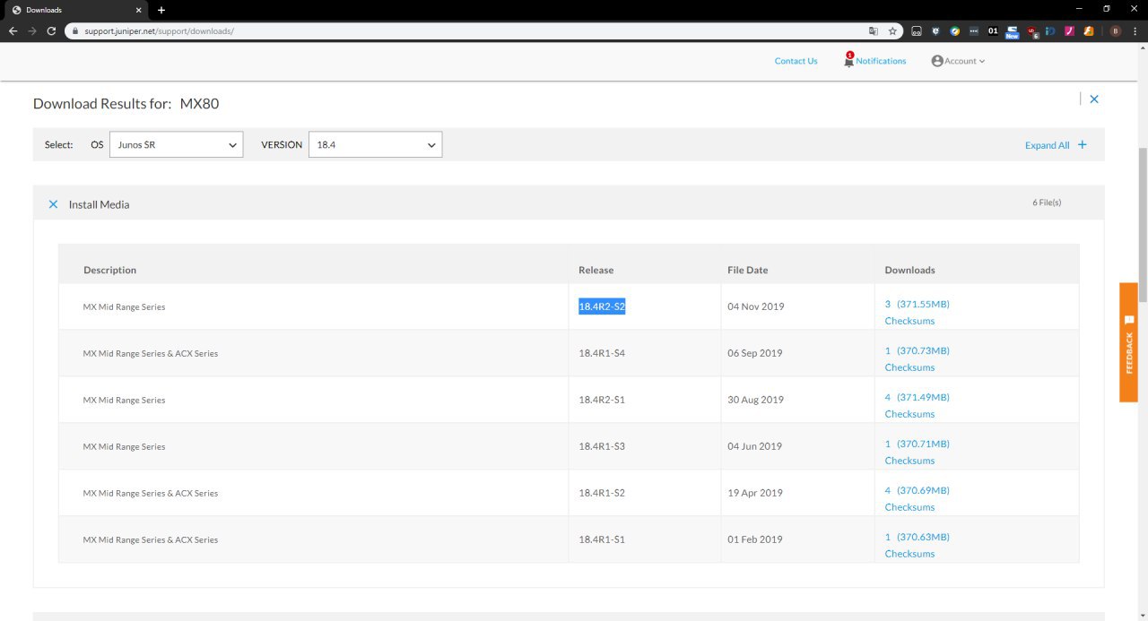
Task: Reload the Juniper downloads page
Action: 51,30
